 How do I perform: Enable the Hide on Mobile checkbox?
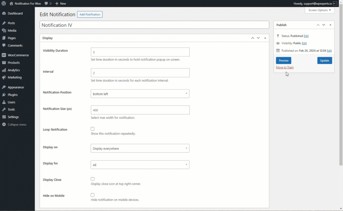[92, 195]
